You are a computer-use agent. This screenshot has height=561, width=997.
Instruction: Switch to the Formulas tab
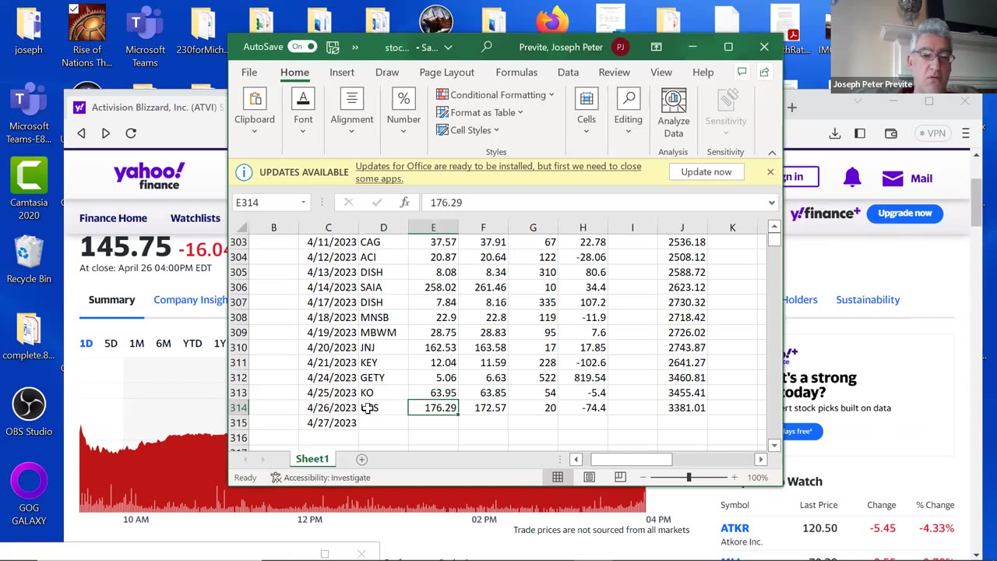pos(516,72)
